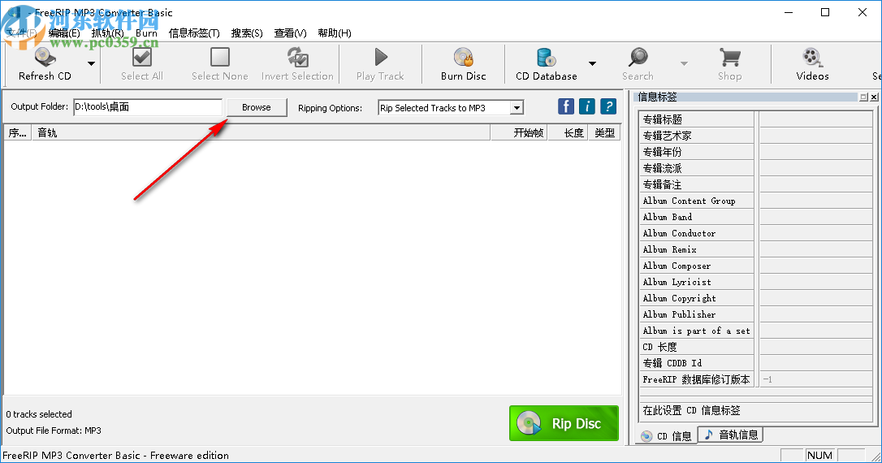Select the Album Content Group row

tap(756, 201)
